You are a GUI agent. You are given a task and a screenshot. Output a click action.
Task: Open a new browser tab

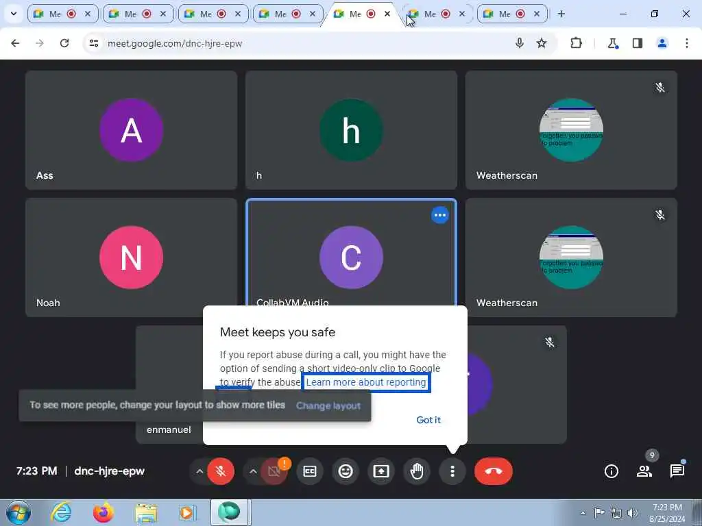pyautogui.click(x=561, y=14)
